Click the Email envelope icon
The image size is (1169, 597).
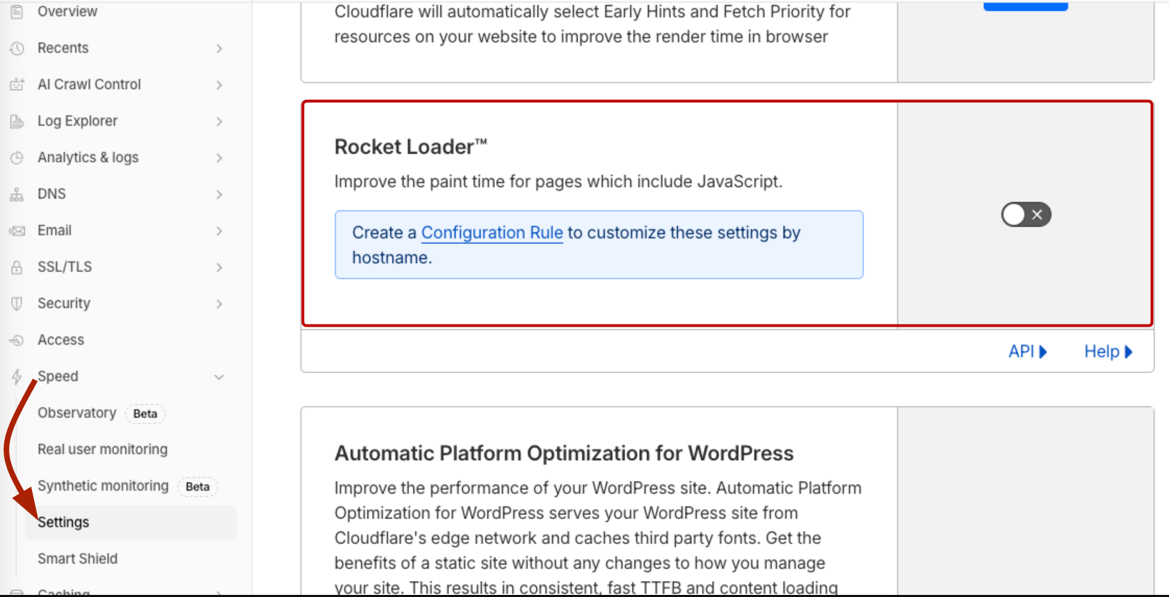pyautogui.click(x=17, y=231)
